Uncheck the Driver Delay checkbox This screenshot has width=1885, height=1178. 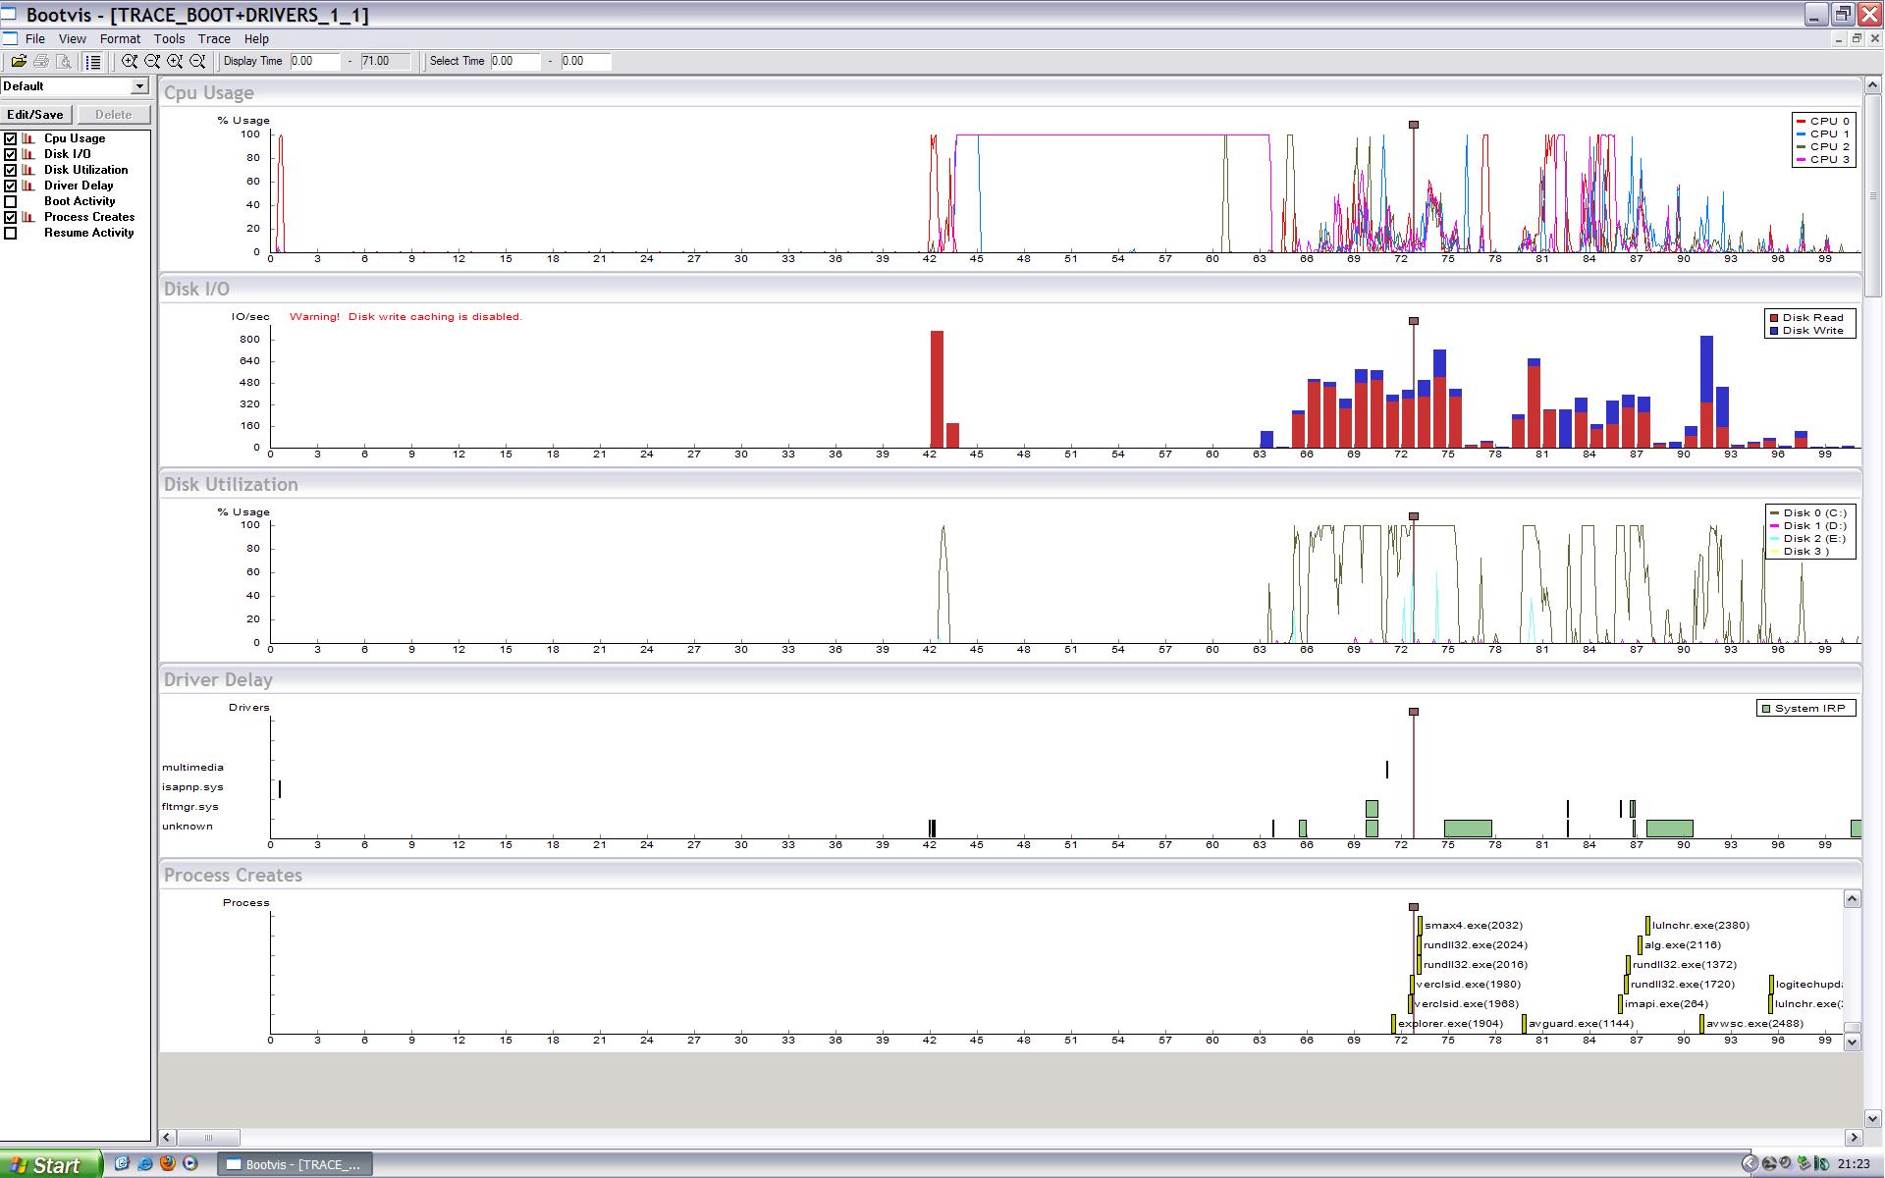pyautogui.click(x=11, y=186)
